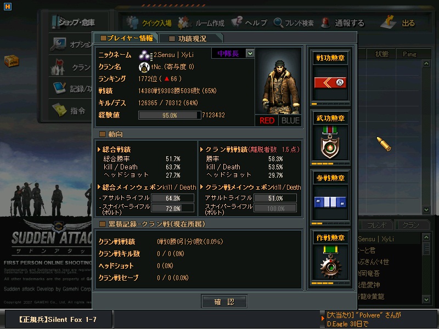The height and width of the screenshot is (329, 439).
Task: Open the ショップ・倉庫 shop icon
Action: (x=57, y=22)
